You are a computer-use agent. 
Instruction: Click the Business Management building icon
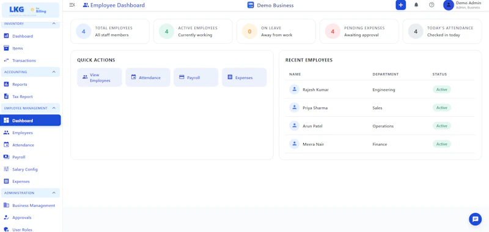tap(6, 205)
